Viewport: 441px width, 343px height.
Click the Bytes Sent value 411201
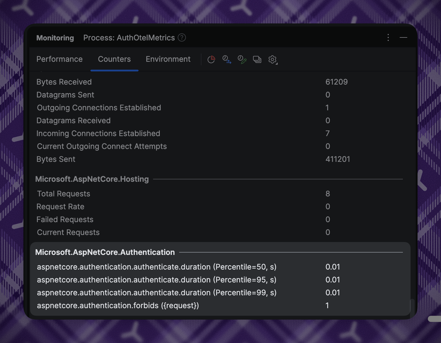(x=338, y=159)
